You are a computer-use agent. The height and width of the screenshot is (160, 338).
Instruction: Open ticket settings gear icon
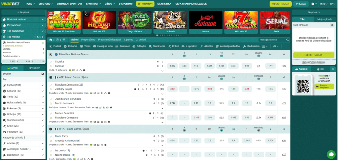(332, 25)
